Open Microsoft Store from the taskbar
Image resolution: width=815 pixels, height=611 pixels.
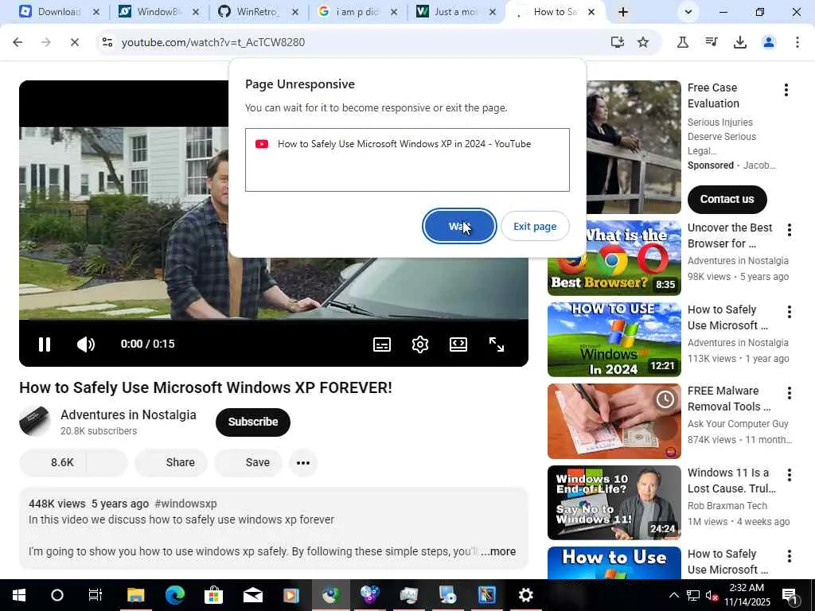[213, 595]
